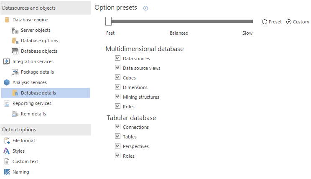Select the Database details entry
Screen dimensions: 311x179
[38, 93]
